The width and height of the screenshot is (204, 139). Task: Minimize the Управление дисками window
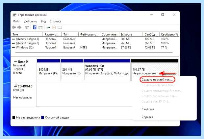[151, 15]
